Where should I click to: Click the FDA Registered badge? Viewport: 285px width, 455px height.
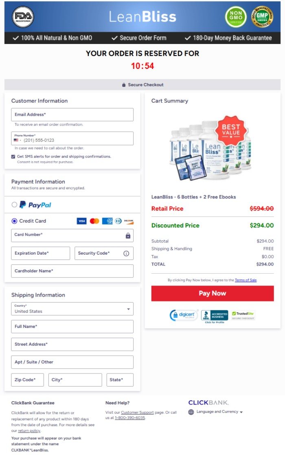(x=23, y=17)
